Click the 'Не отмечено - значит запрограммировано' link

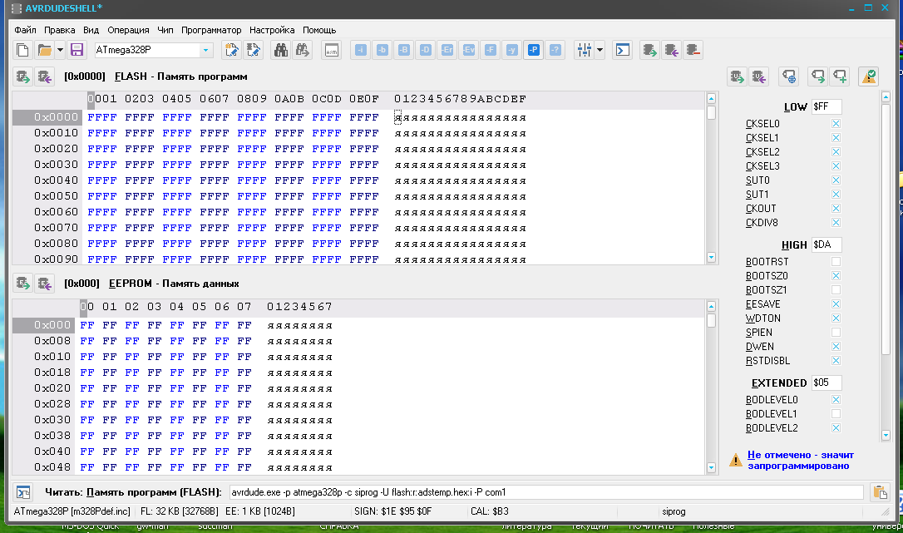801,461
